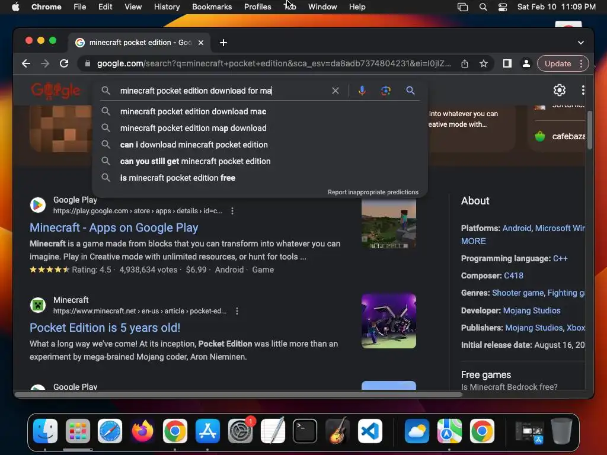
Task: Open Finder from the Dock
Action: point(45,431)
